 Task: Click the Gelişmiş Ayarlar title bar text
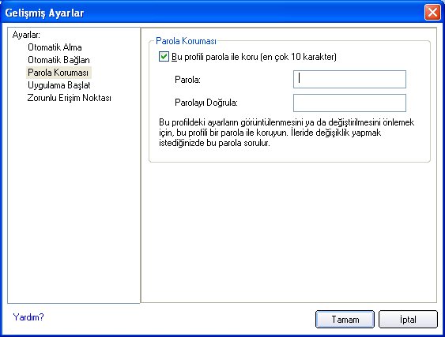pyautogui.click(x=44, y=13)
